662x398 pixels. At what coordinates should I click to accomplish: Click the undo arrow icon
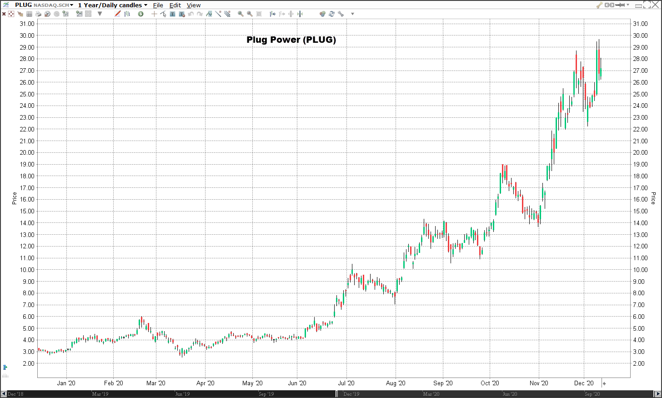pos(191,14)
